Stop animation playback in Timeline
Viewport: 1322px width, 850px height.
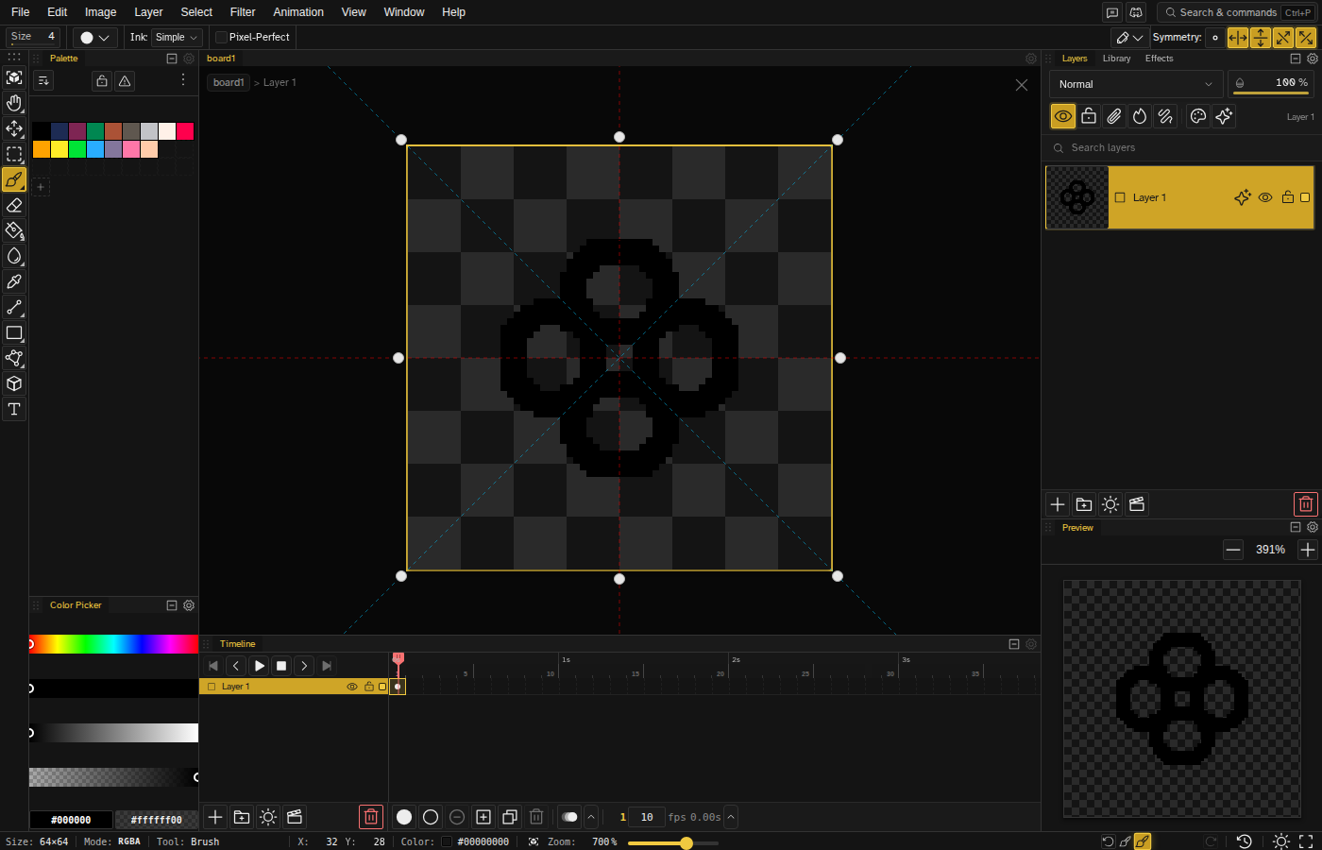281,666
